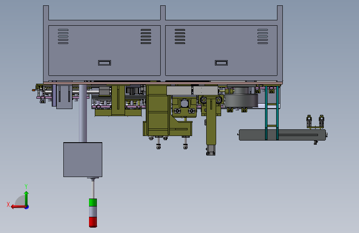Select the vertical gray support pole above the control box
Screen dimensions: 359x233
(x=83, y=113)
